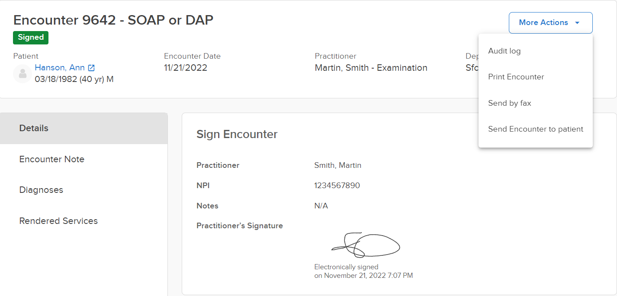Click the green Signed status badge

click(31, 38)
